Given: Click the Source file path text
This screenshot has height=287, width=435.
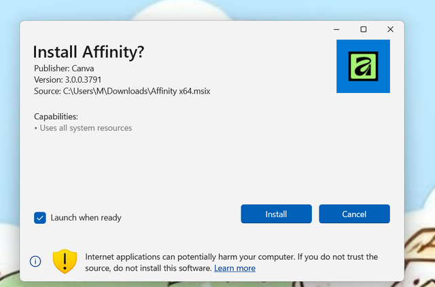Looking at the screenshot, I should (122, 91).
